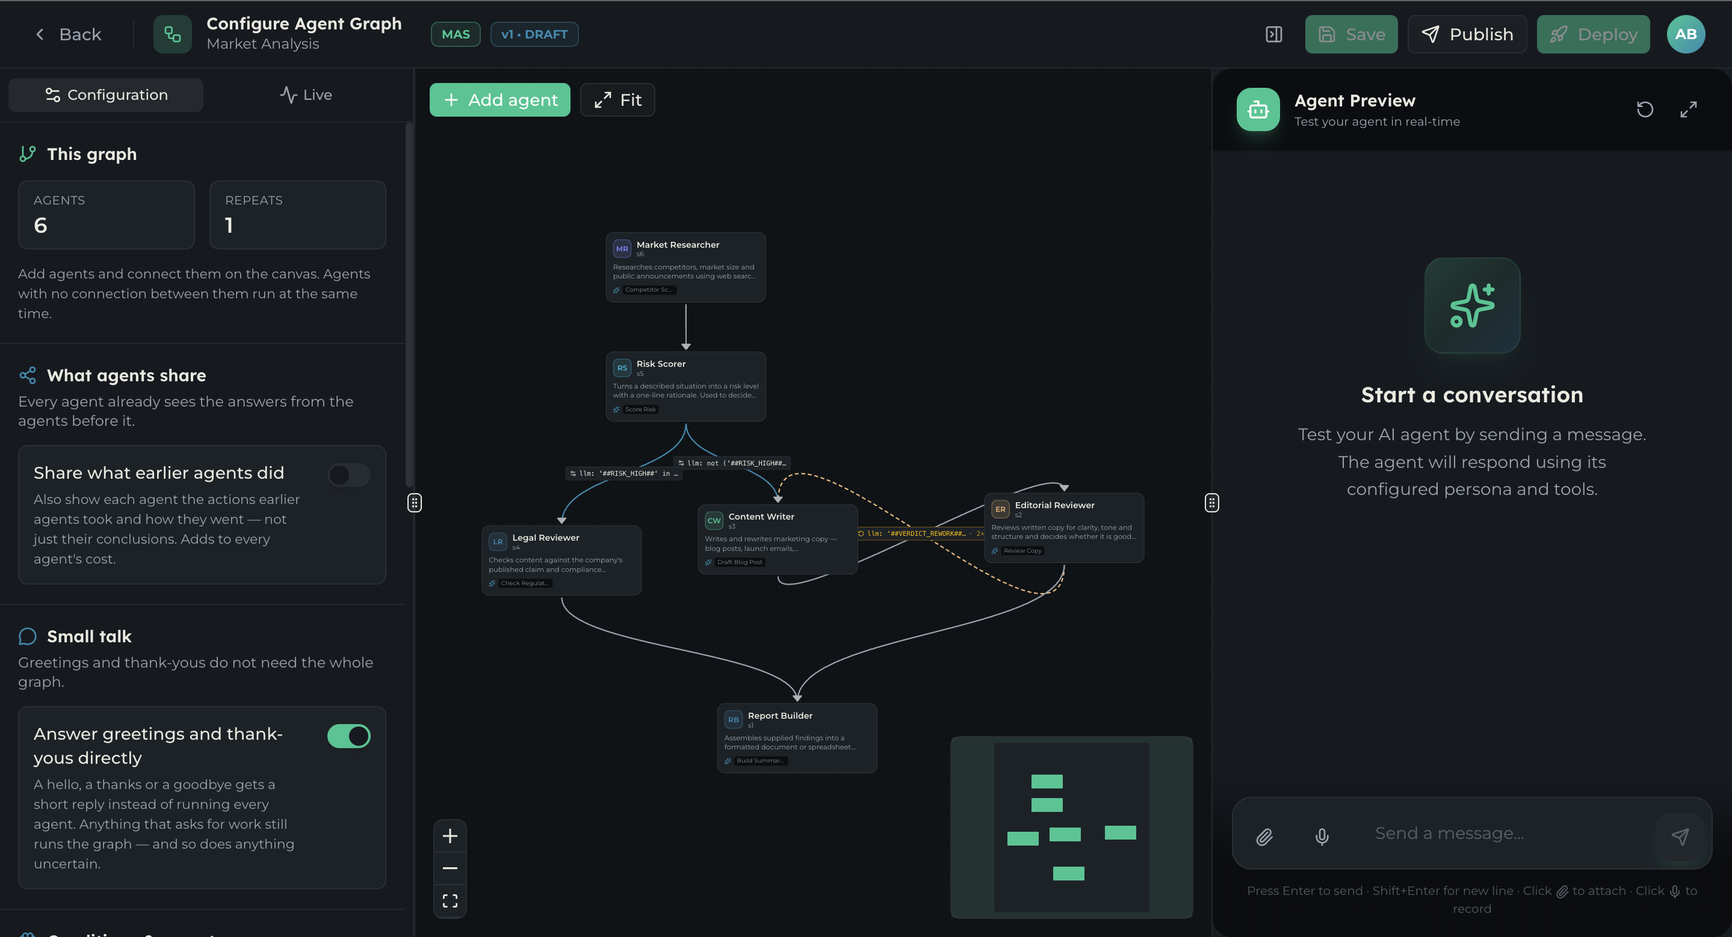Click the LR avatar on Legal Reviewer
This screenshot has height=937, width=1732.
click(x=498, y=541)
